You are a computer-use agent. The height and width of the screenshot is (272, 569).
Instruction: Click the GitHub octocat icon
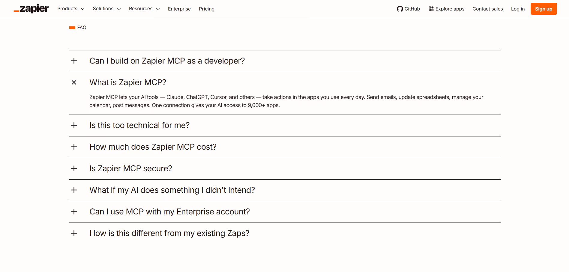tap(400, 9)
